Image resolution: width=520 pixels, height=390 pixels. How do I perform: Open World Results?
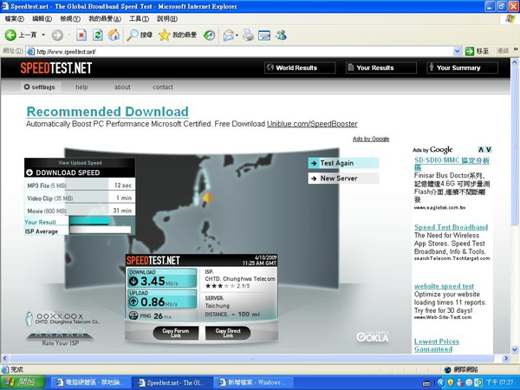point(300,68)
